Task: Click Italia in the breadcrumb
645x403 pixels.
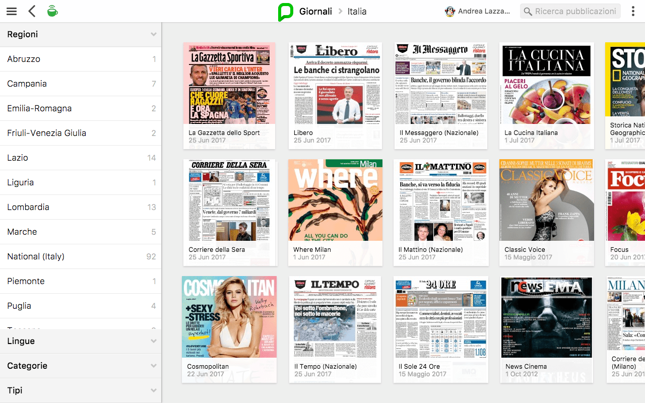Action: [x=357, y=11]
